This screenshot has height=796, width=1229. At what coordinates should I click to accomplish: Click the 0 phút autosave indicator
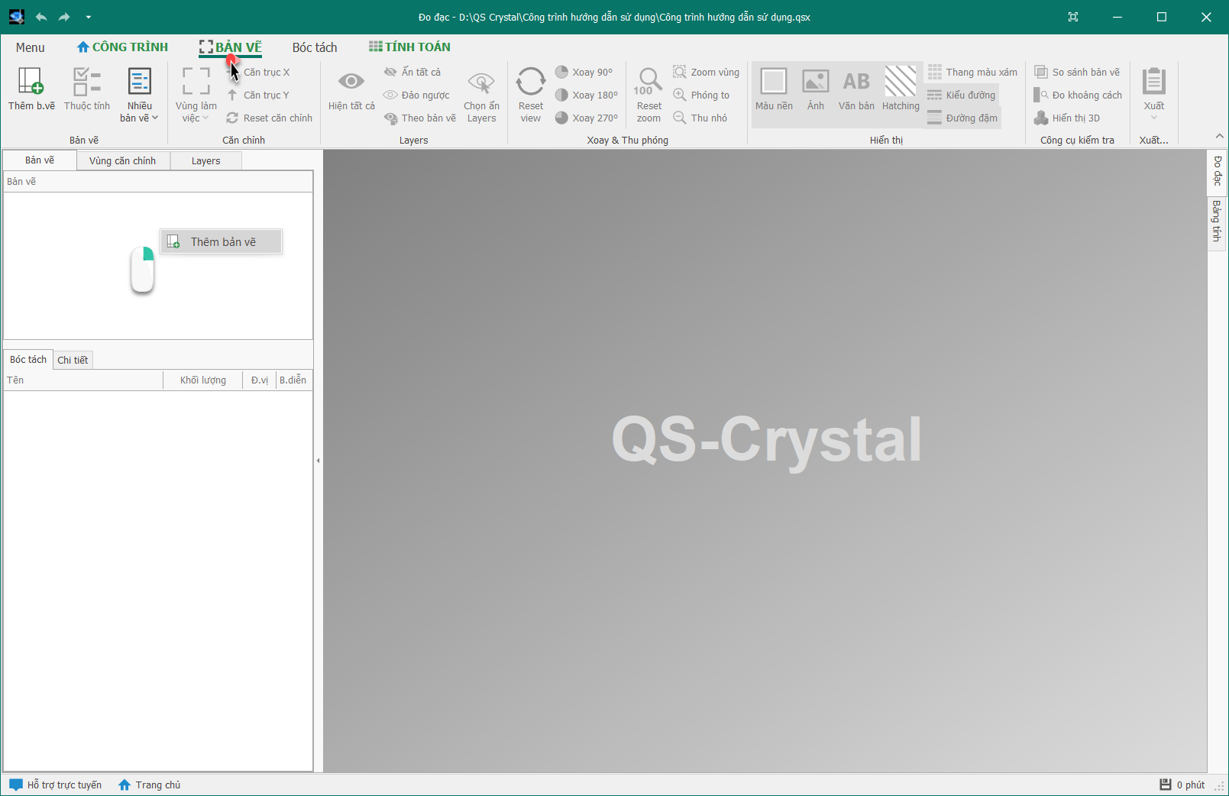pyautogui.click(x=1182, y=785)
